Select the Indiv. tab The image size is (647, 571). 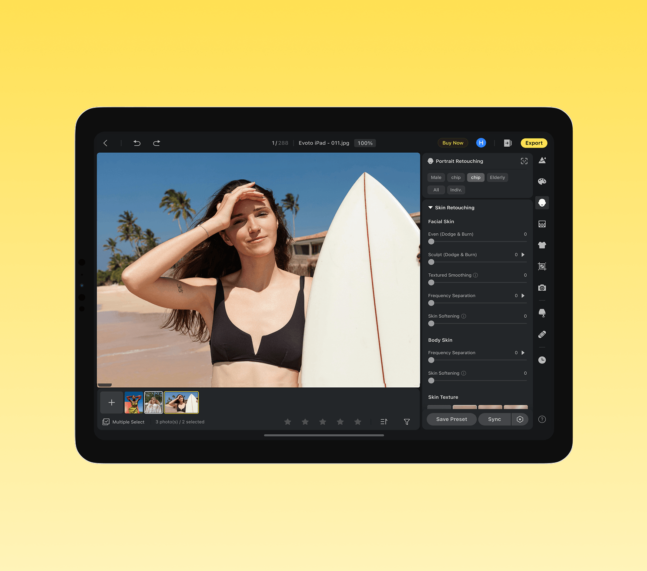coord(456,190)
